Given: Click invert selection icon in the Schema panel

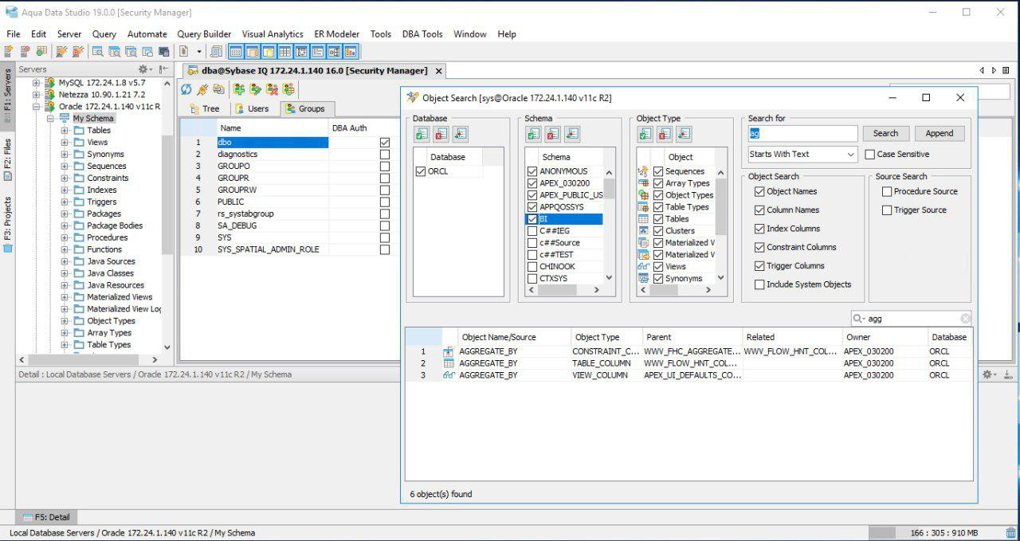Looking at the screenshot, I should pos(572,134).
